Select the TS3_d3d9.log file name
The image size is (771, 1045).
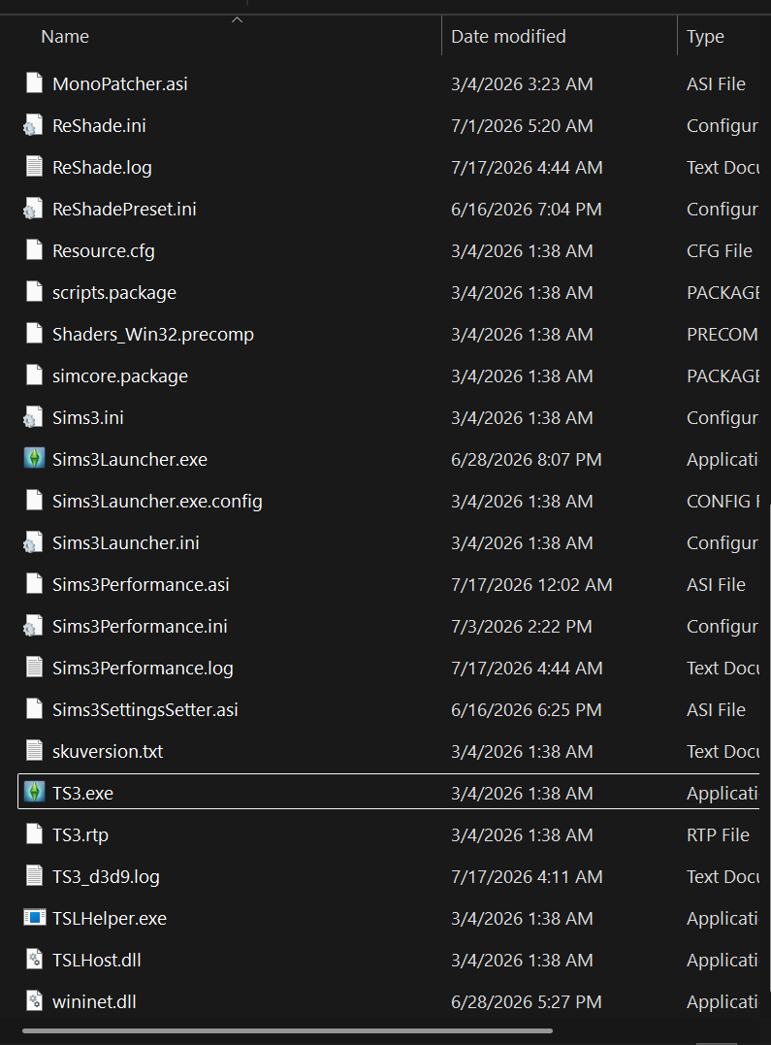pyautogui.click(x=106, y=876)
